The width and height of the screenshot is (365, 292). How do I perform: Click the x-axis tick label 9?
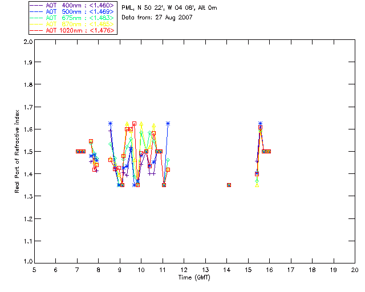pos(120,270)
